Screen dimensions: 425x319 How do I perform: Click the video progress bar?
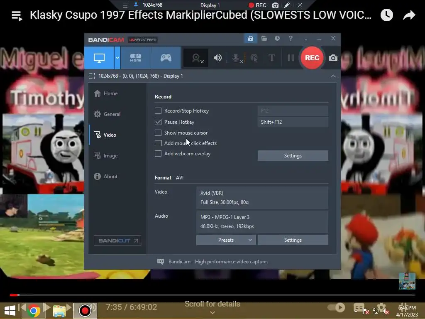coord(212,295)
